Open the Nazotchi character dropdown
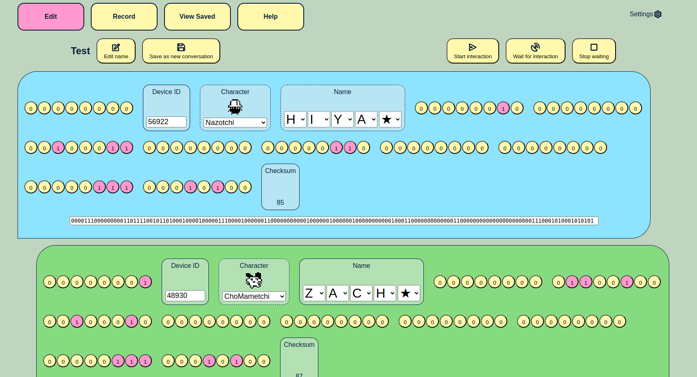 coord(235,123)
